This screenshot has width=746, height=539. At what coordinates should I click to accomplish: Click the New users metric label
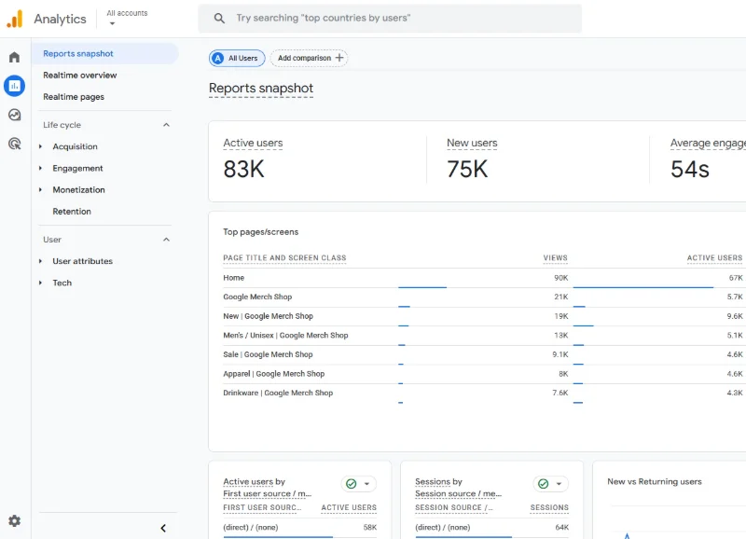472,143
